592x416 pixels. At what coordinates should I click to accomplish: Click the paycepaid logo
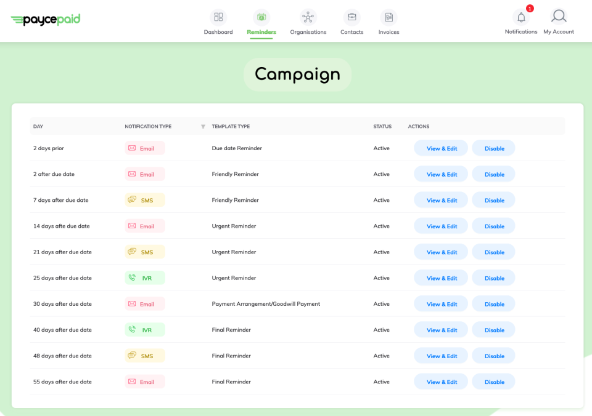point(45,19)
